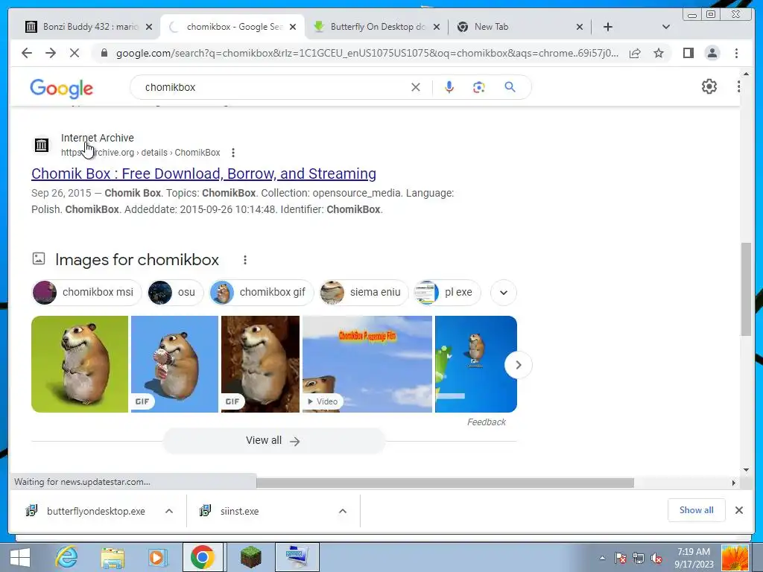Filter images by chomikbox gif chip
Viewport: 763px width, 572px height.
coord(262,292)
